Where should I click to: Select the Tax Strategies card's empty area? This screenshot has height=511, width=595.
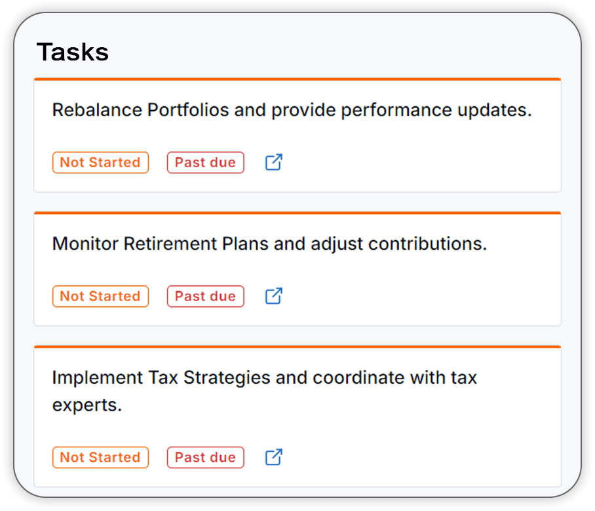pos(417,457)
